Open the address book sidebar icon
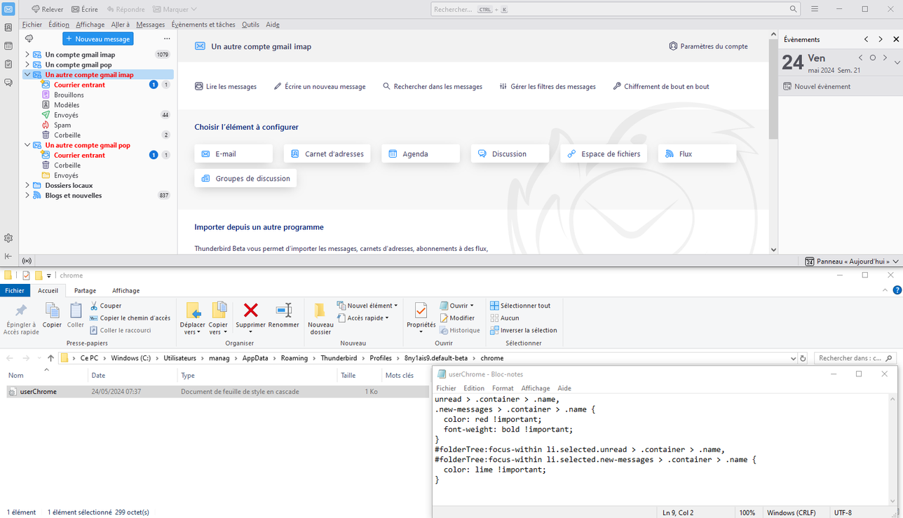903x518 pixels. pyautogui.click(x=8, y=28)
